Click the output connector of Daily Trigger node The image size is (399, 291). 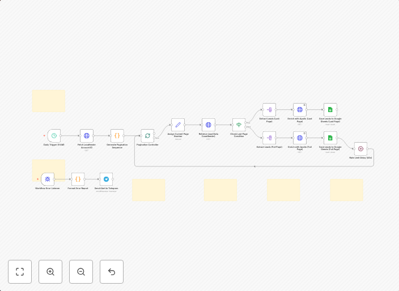coord(61,136)
